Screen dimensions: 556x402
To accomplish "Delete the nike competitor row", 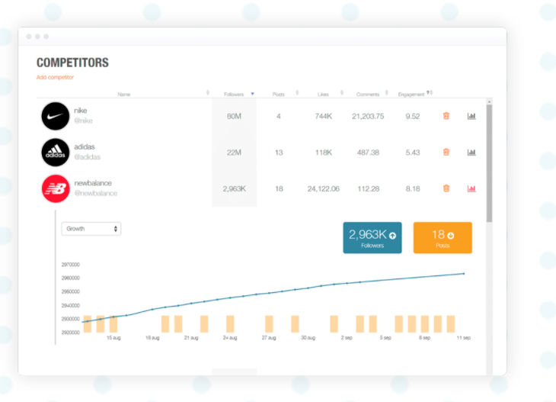I will click(446, 116).
